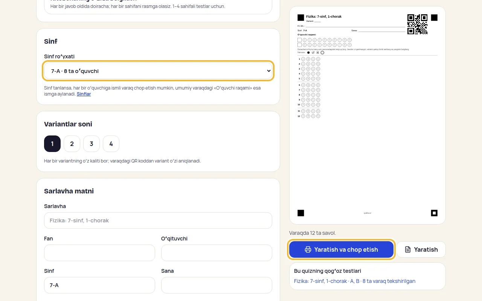This screenshot has height=301, width=482.
Task: Select 1 variant option
Action: click(52, 144)
